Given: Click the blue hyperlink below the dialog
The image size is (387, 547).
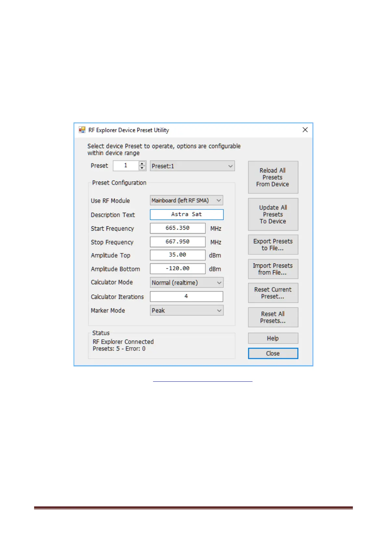Looking at the screenshot, I should [x=202, y=381].
